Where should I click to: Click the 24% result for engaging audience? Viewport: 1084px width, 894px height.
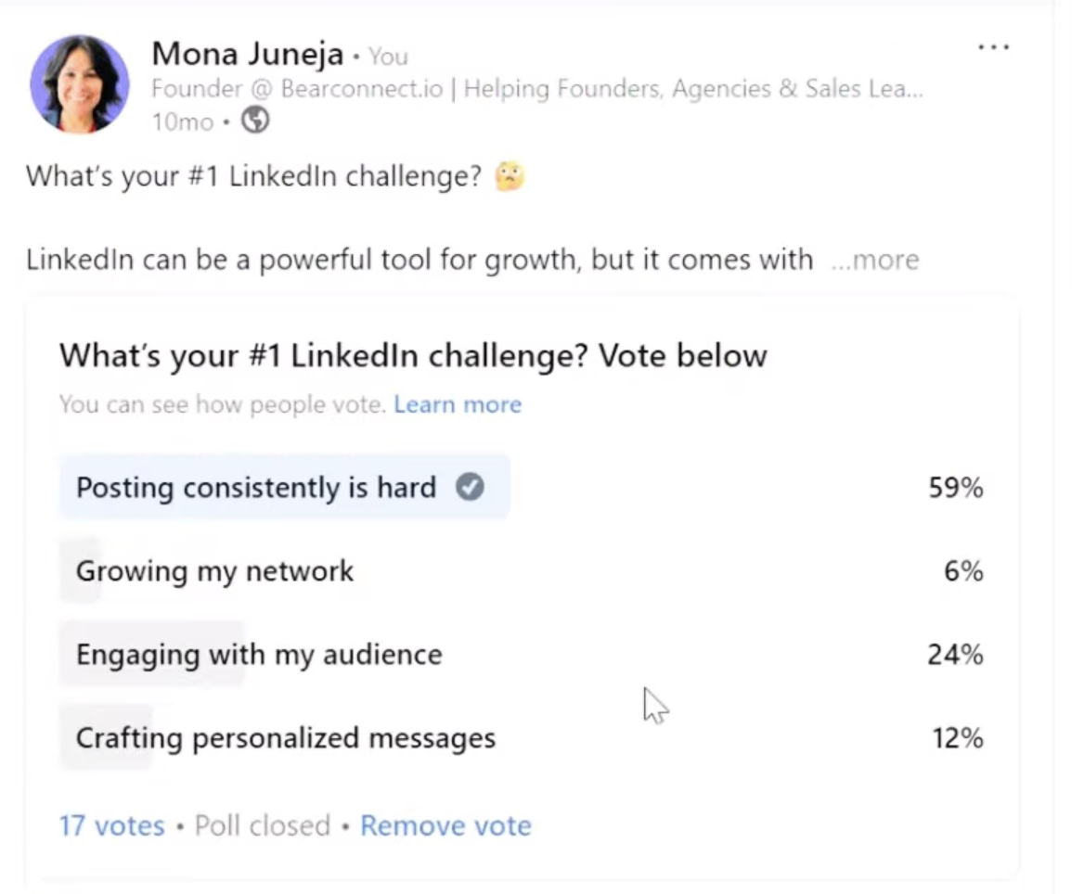point(955,655)
